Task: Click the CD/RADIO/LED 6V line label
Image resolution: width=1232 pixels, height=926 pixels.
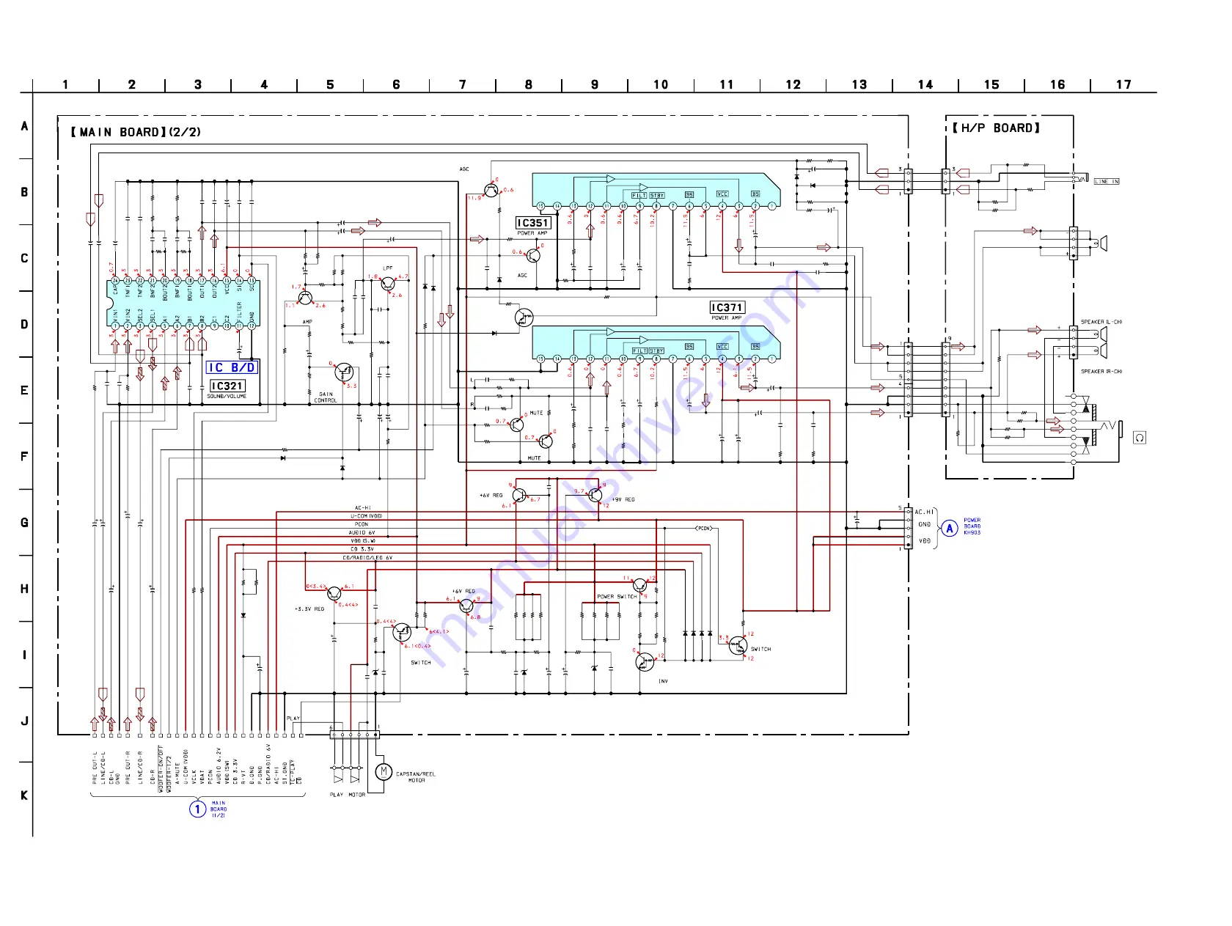Action: pyautogui.click(x=367, y=558)
